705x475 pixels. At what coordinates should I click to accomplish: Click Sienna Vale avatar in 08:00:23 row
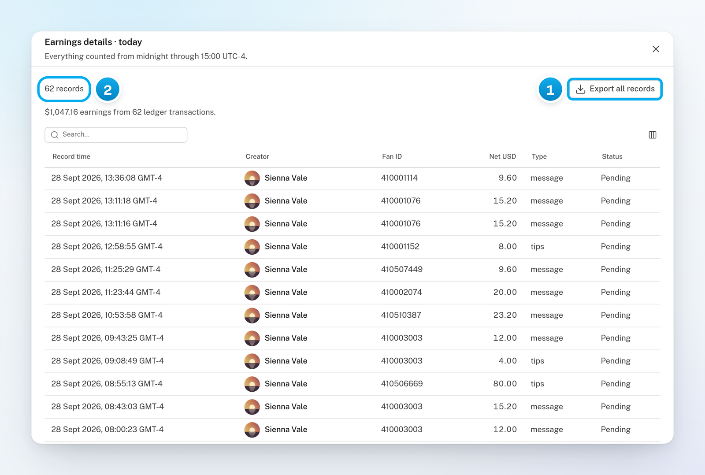252,430
